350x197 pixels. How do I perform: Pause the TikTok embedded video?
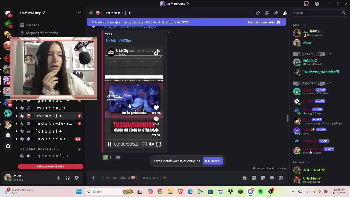pyautogui.click(x=109, y=144)
